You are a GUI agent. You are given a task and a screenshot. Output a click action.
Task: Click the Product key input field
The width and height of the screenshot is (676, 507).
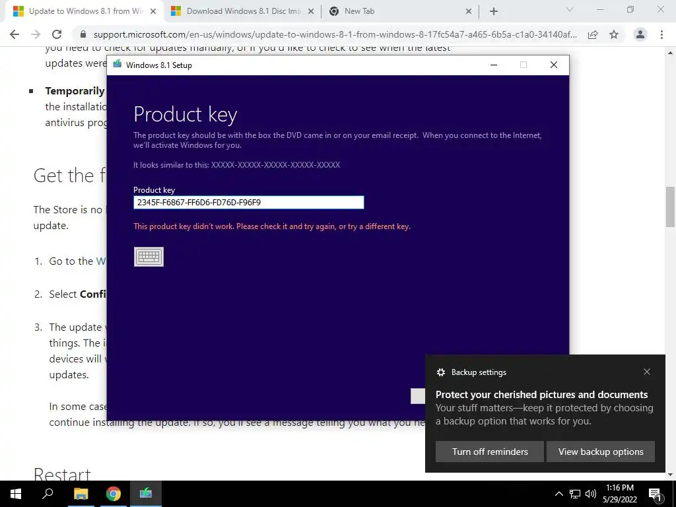click(x=248, y=202)
